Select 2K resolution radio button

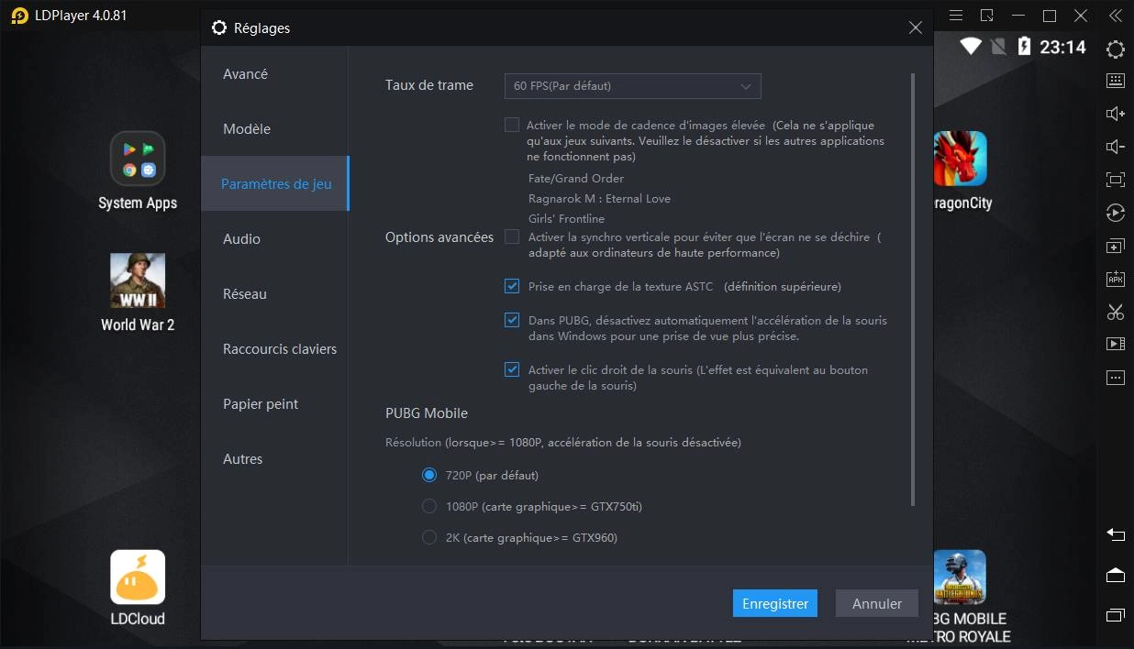(428, 537)
